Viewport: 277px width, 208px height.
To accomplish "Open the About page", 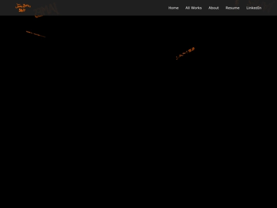I will coord(213,8).
